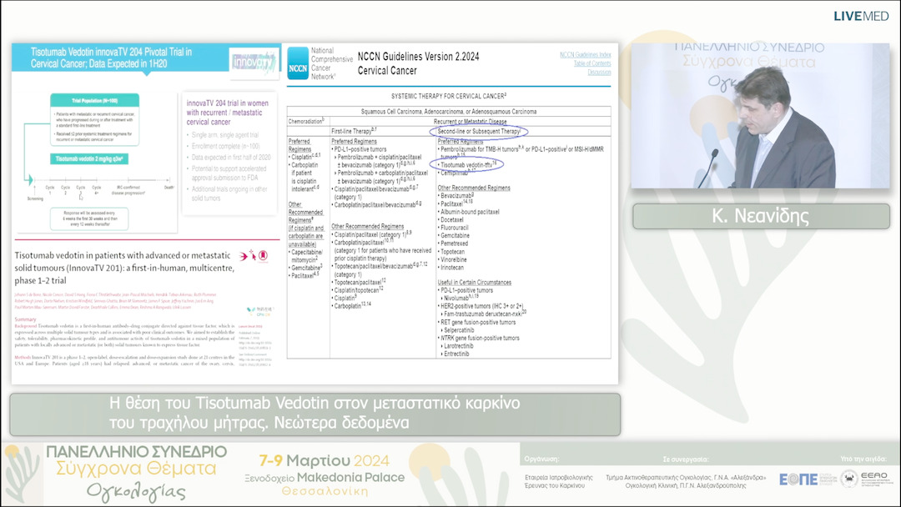Click the ΕΟΠΕ organization logo

tap(798, 479)
